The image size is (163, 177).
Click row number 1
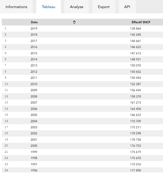(6, 28)
